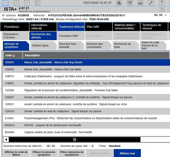The image size is (170, 157).
Task: Click Effacer la mémoire symptôme button
Action: tap(44, 153)
